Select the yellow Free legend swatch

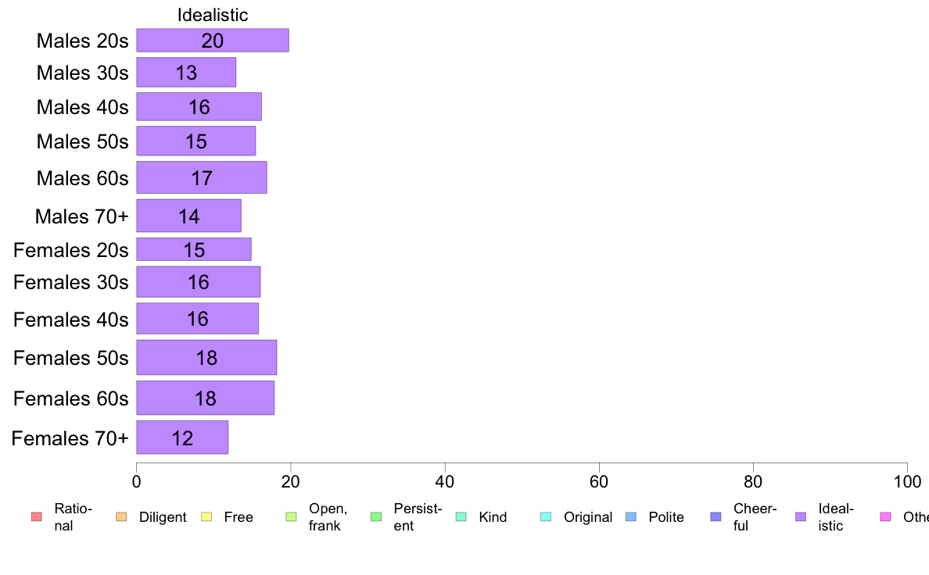pos(206,517)
